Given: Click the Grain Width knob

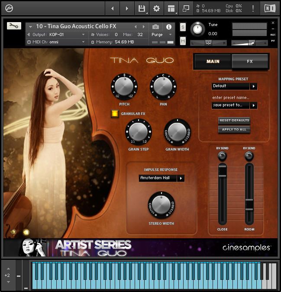Looking at the screenshot, I should click(177, 131).
